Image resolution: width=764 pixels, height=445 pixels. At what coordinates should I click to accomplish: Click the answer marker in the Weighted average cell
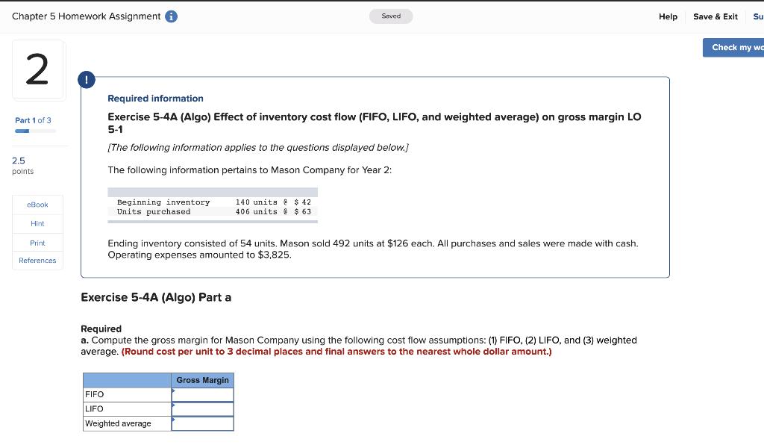pyautogui.click(x=175, y=419)
